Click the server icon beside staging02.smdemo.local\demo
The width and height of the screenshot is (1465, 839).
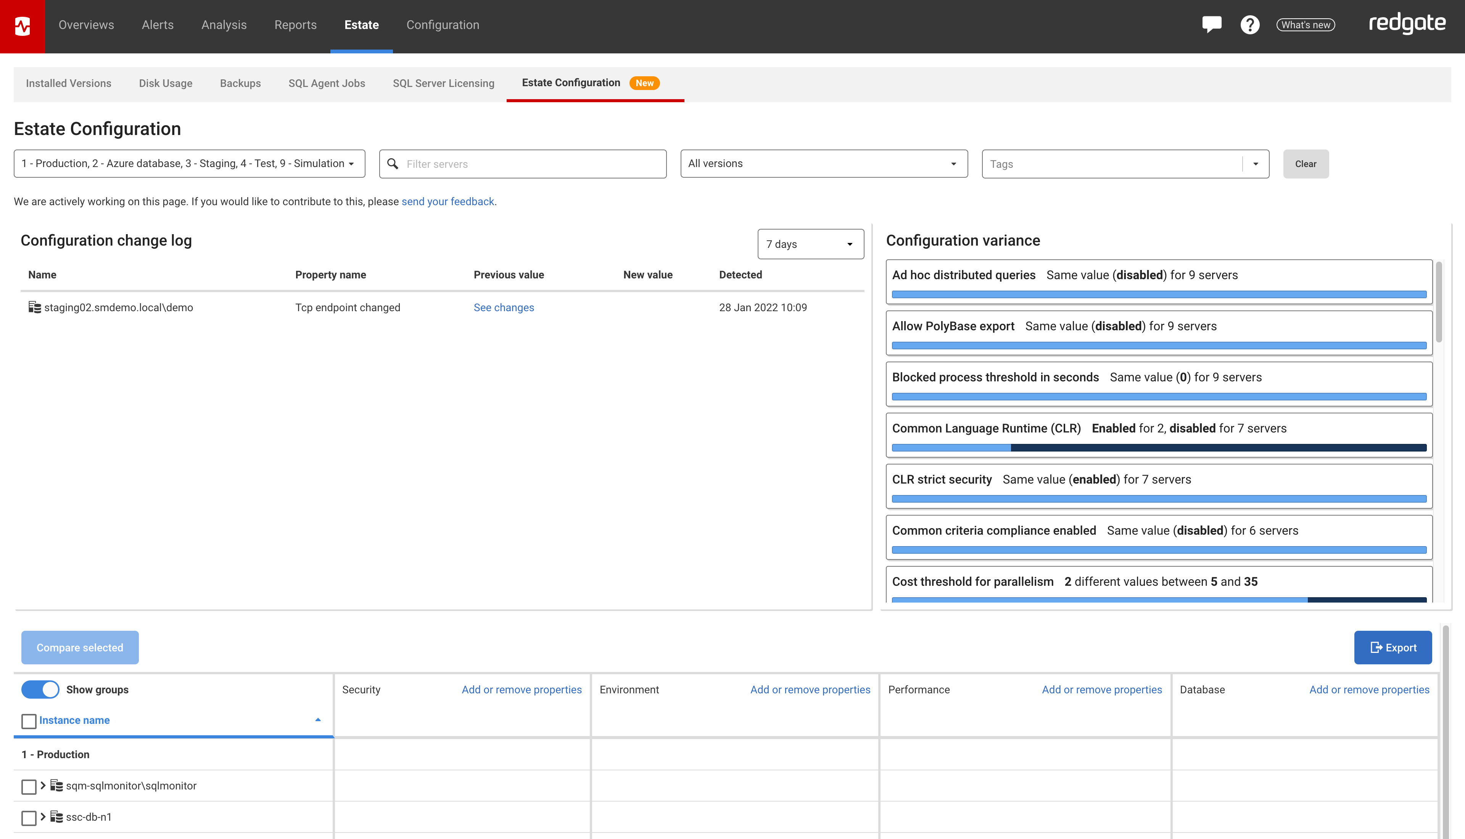coord(35,307)
